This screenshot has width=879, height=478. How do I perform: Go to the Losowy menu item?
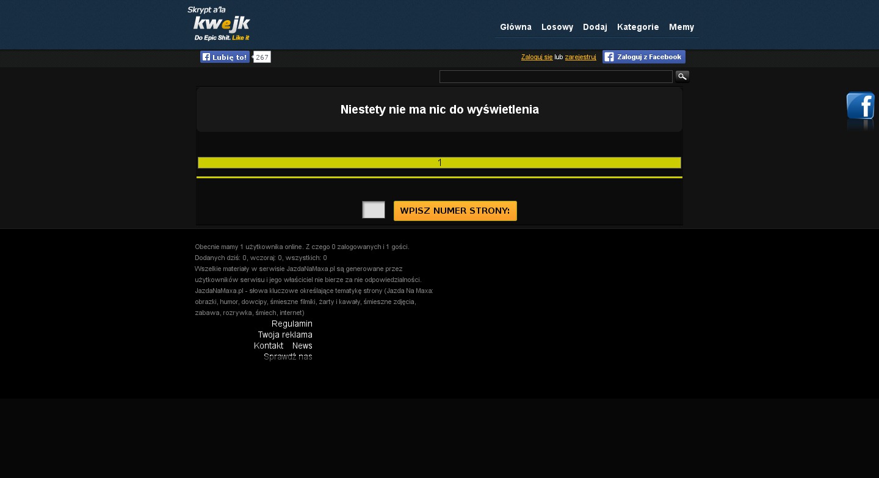pos(557,27)
